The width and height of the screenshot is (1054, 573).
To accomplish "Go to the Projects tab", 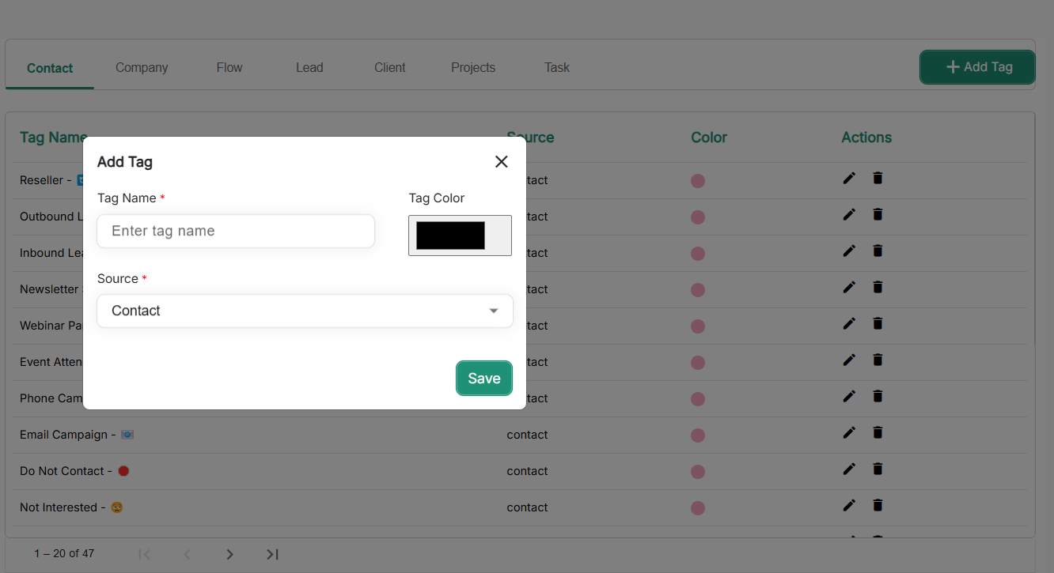I will point(473,68).
